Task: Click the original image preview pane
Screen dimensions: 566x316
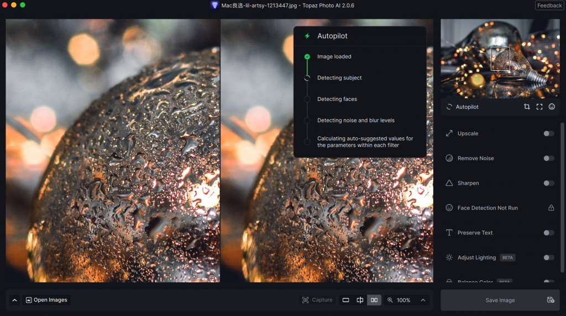Action: click(x=113, y=151)
